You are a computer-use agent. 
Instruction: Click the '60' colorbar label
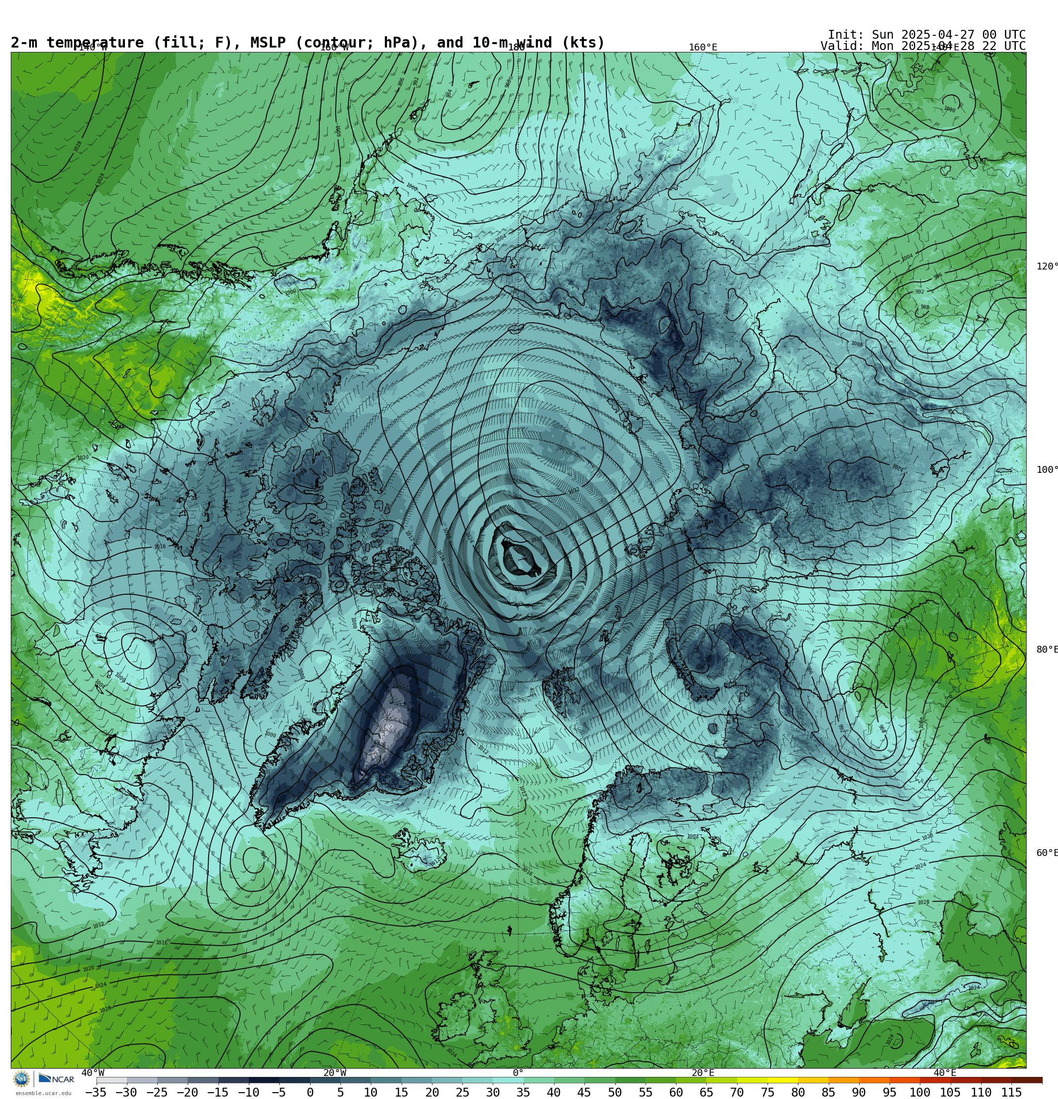click(x=676, y=1092)
